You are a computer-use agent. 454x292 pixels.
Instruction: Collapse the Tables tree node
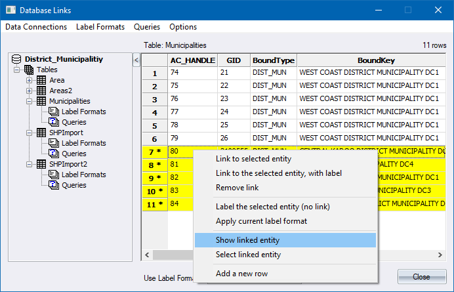coord(17,70)
